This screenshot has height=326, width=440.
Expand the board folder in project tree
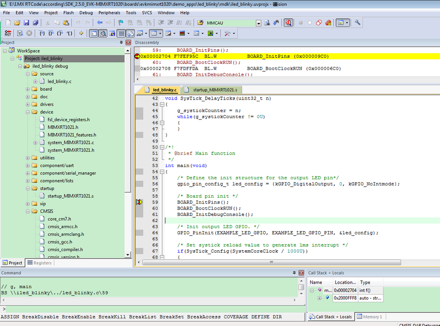[x=28, y=89]
